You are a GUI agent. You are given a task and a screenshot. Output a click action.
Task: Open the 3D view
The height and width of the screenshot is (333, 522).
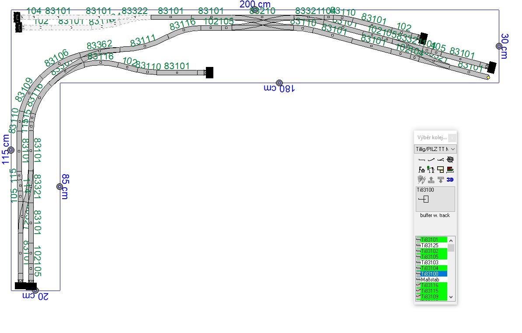pyautogui.click(x=450, y=179)
